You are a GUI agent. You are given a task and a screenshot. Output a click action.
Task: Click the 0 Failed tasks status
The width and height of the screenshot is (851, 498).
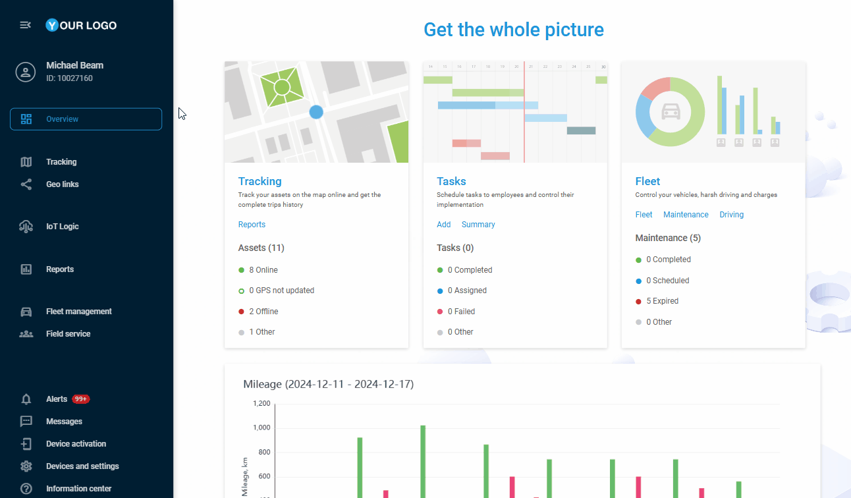456,312
